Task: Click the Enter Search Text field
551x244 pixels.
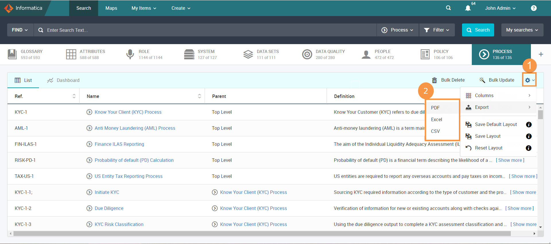Action: (x=205, y=30)
